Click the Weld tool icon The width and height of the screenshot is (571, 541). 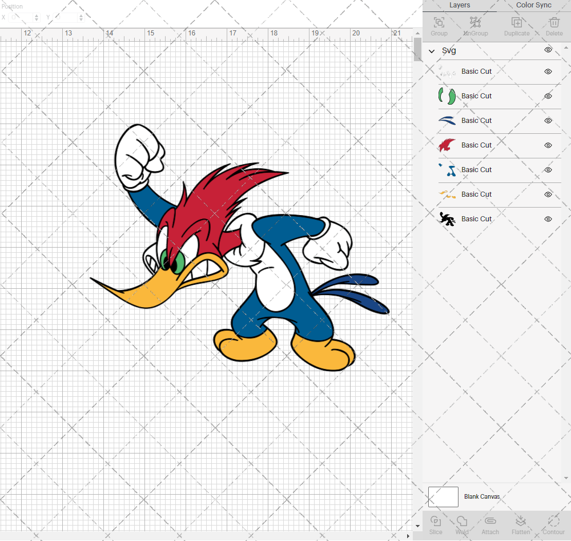[462, 521]
